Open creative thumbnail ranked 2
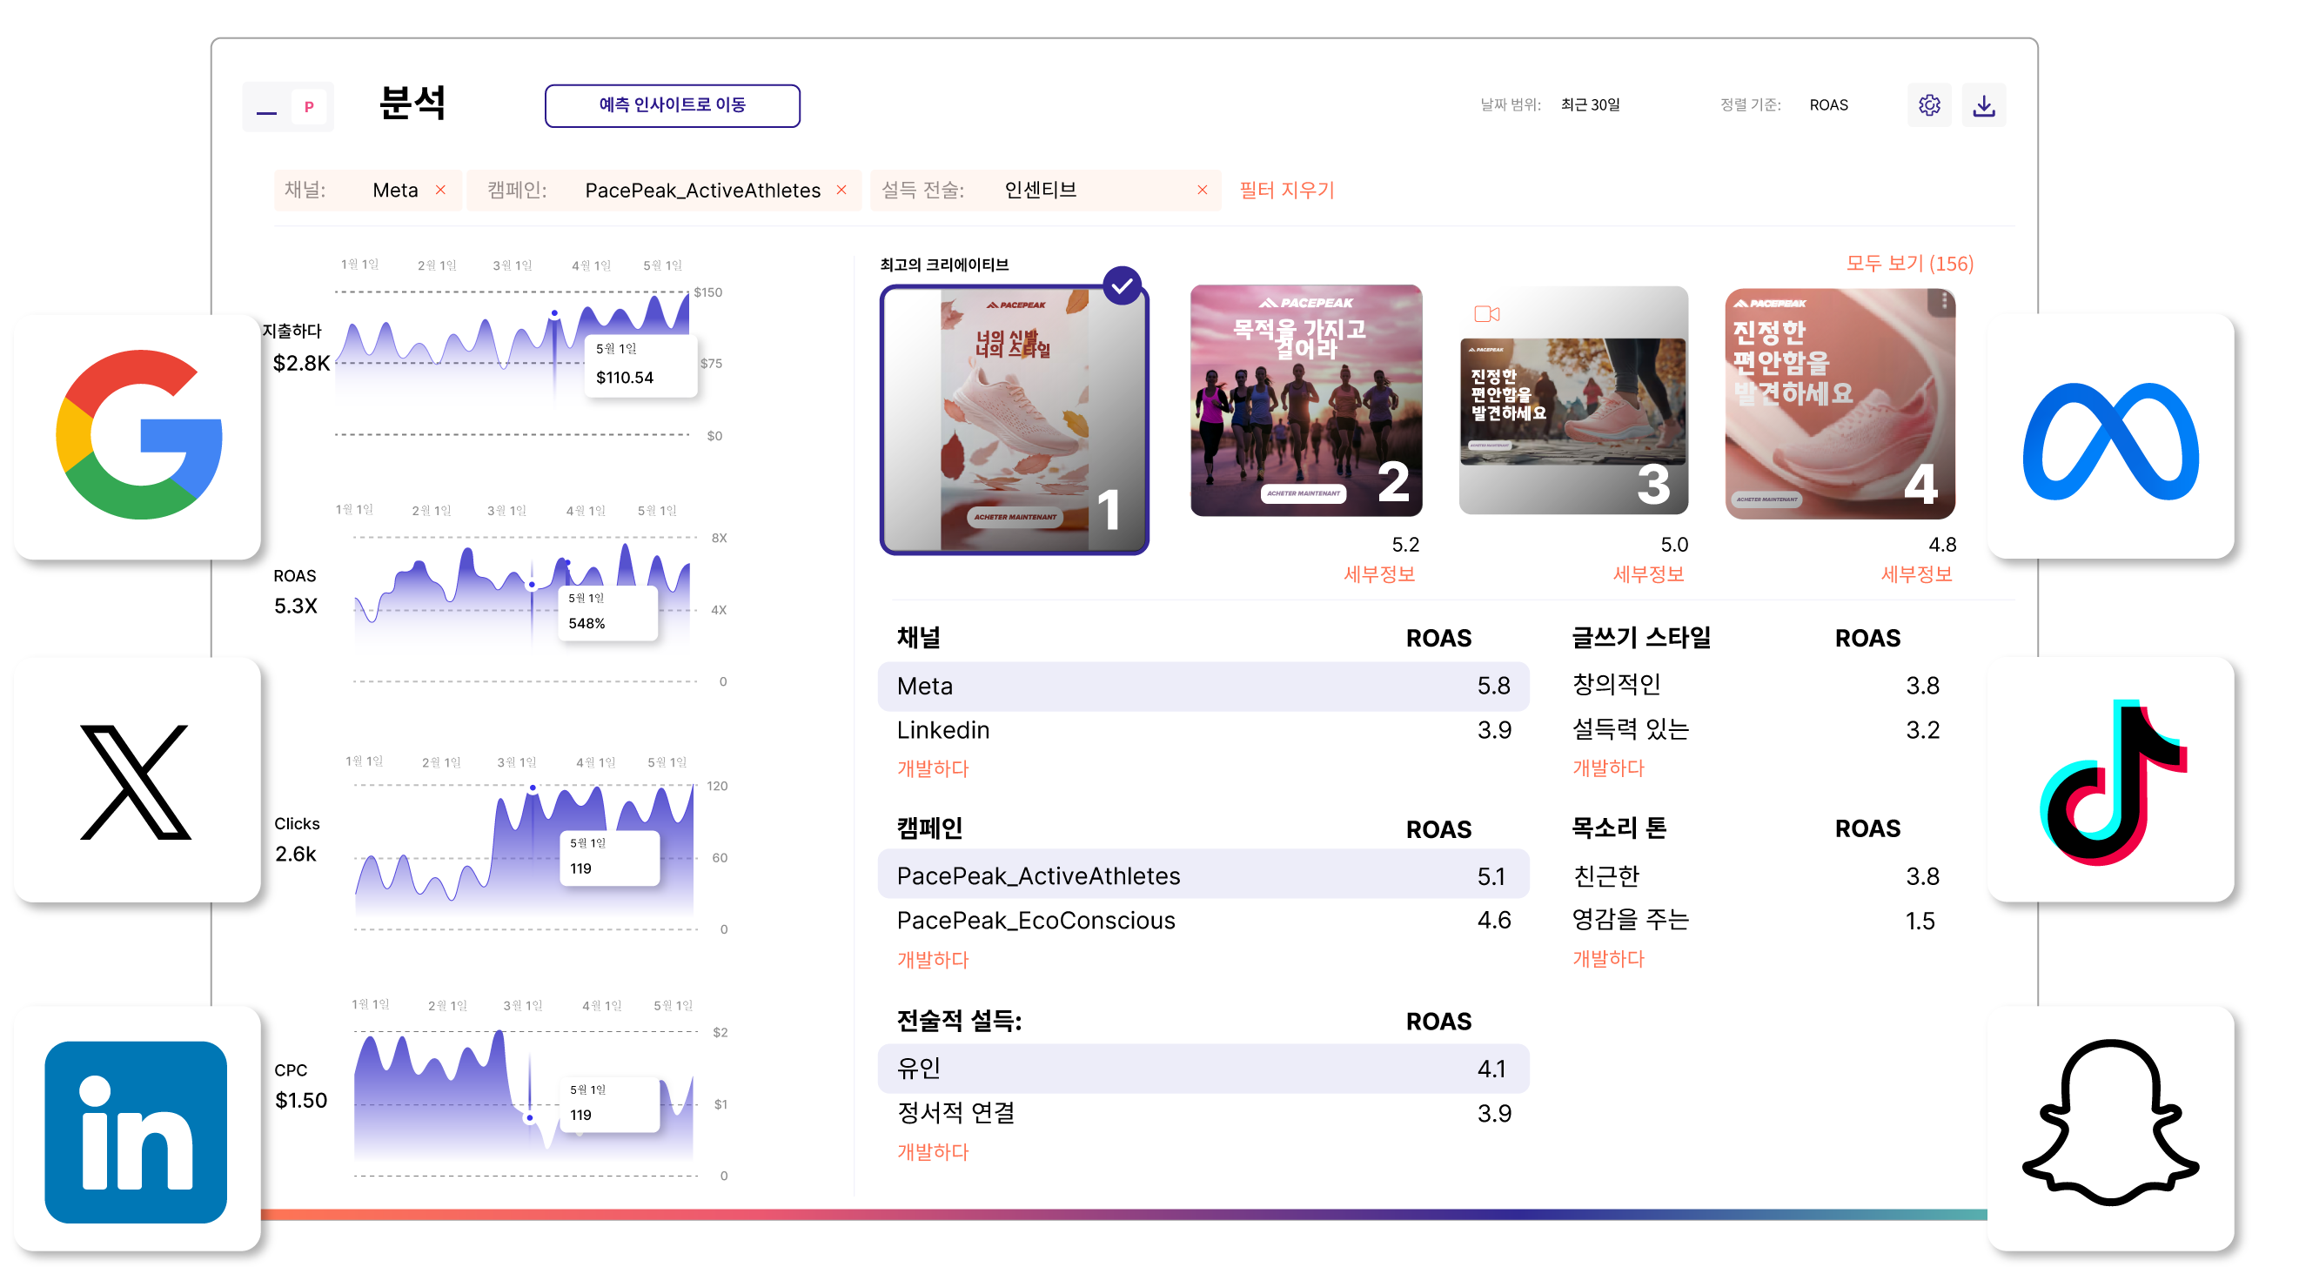 (x=1305, y=400)
